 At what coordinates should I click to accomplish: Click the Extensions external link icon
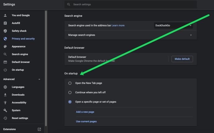pos(39,129)
